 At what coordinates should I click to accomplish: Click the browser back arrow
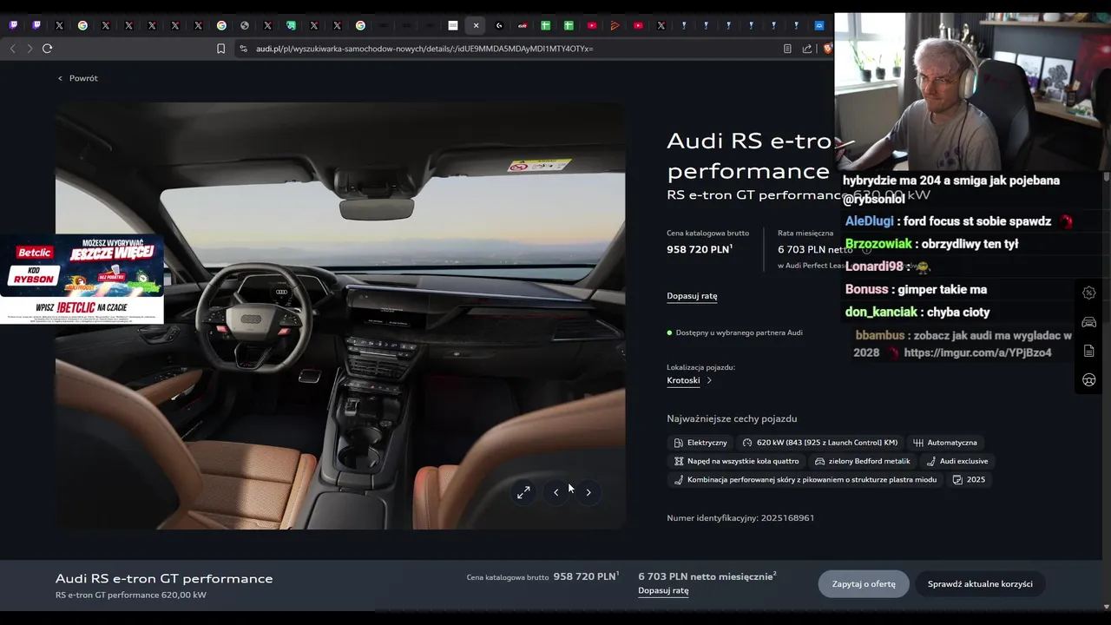(x=12, y=49)
